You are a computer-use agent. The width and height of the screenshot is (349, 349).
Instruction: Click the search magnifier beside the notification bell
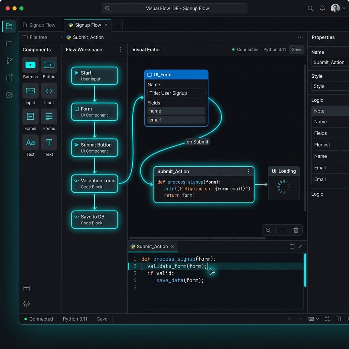(310, 9)
